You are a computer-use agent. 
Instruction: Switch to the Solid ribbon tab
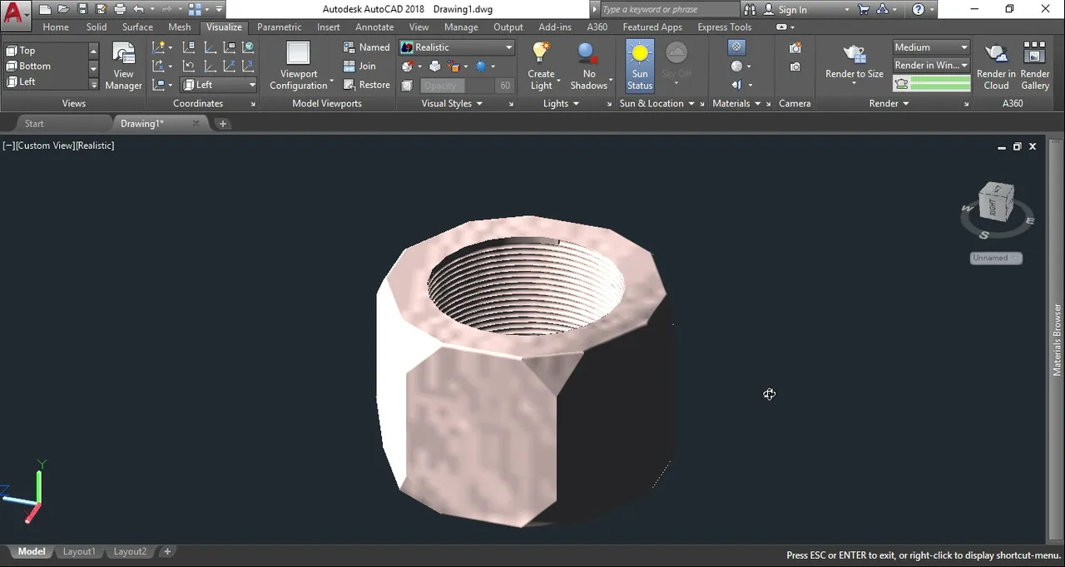(x=97, y=27)
